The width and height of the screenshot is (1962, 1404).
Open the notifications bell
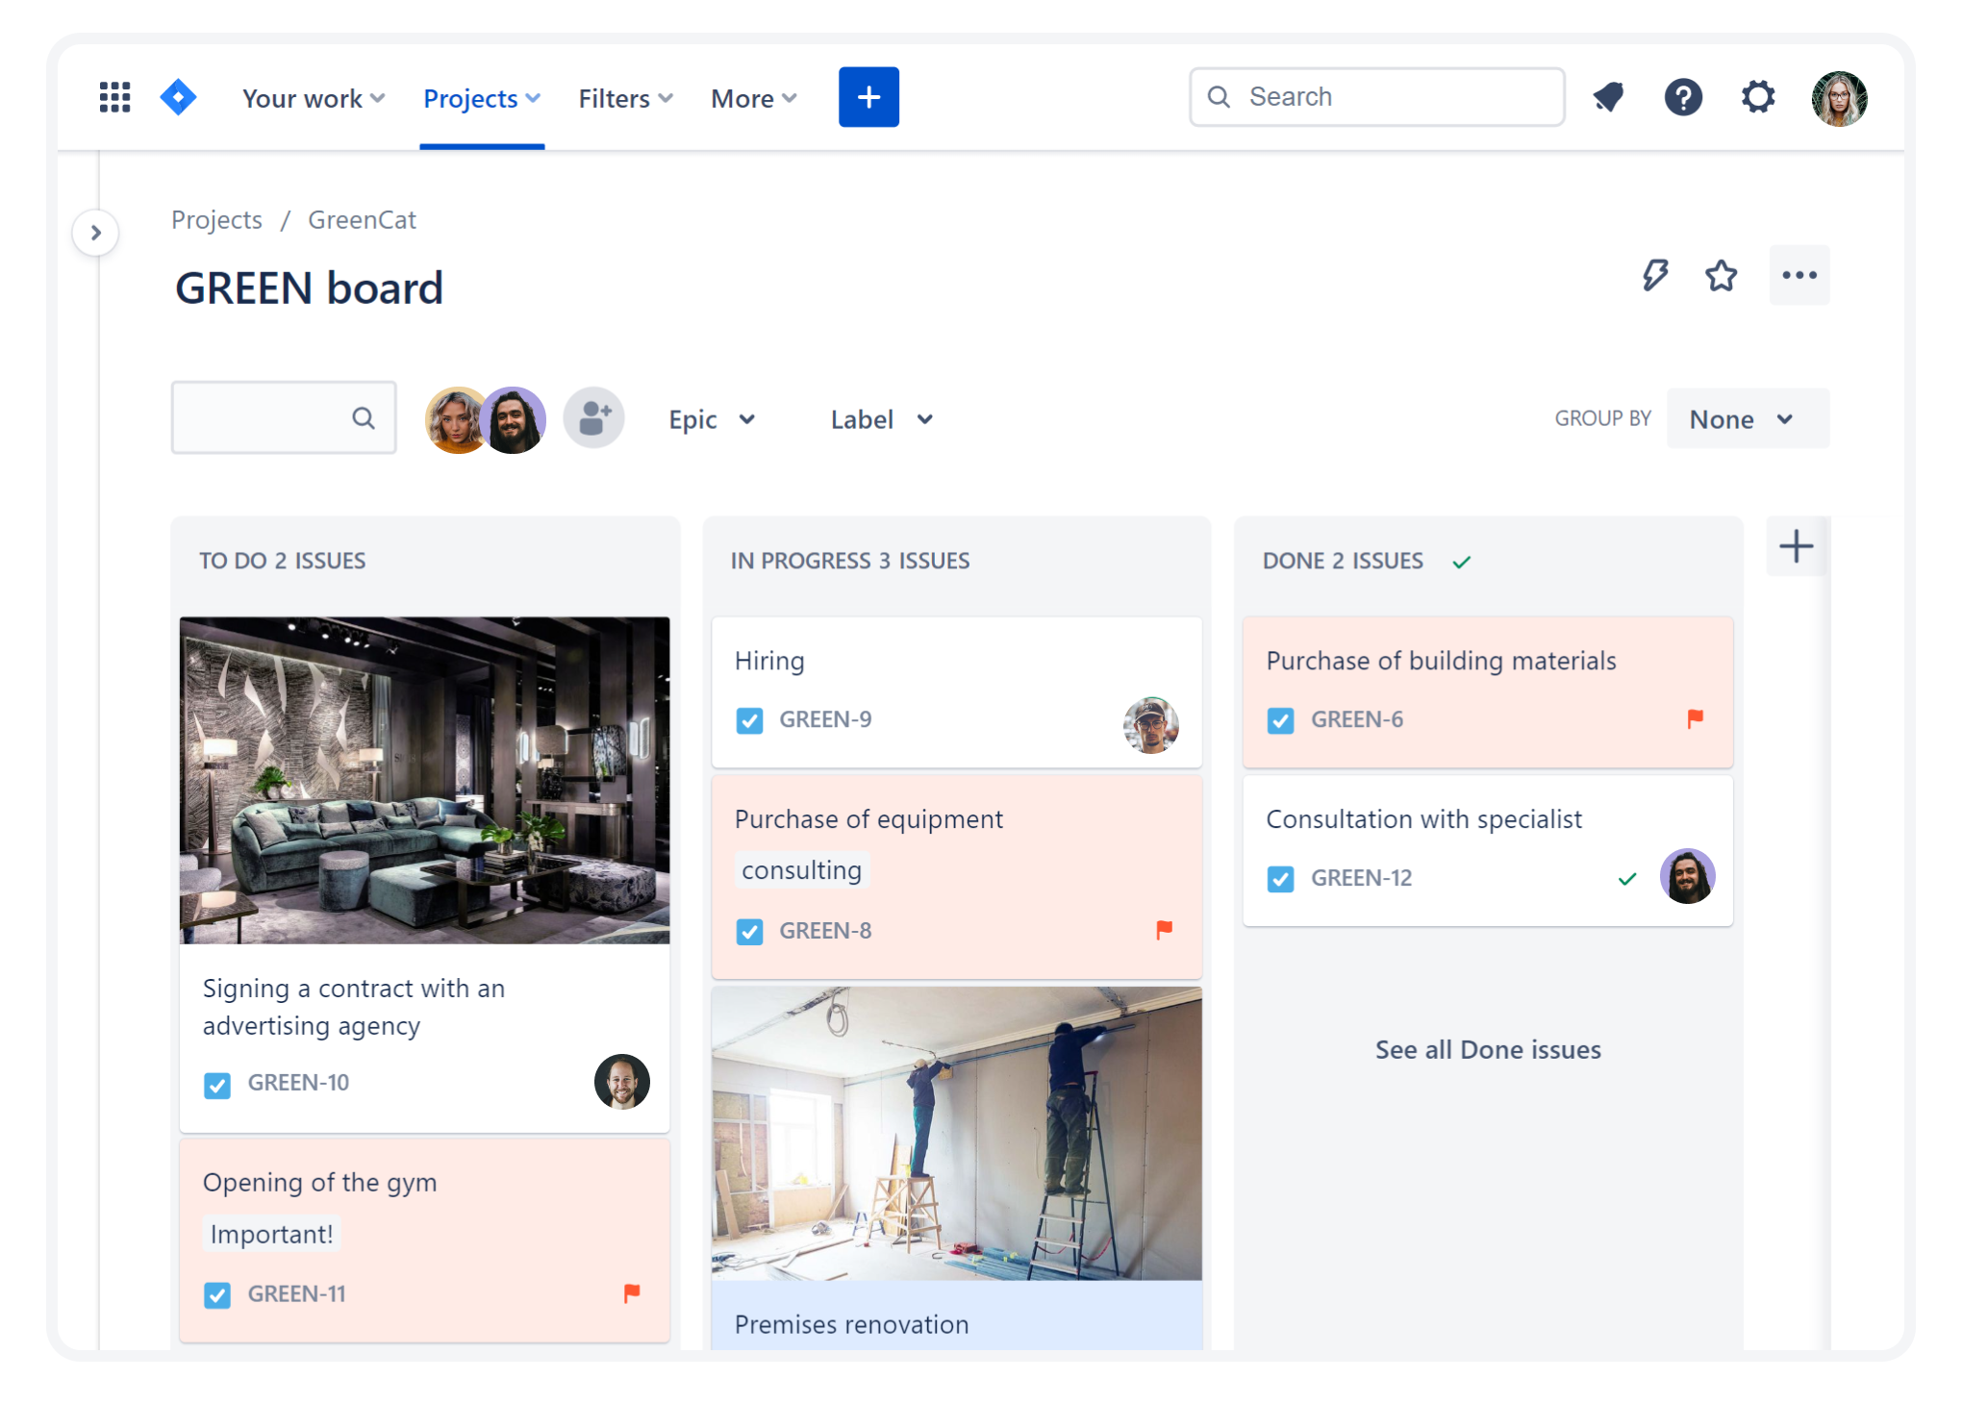point(1608,97)
